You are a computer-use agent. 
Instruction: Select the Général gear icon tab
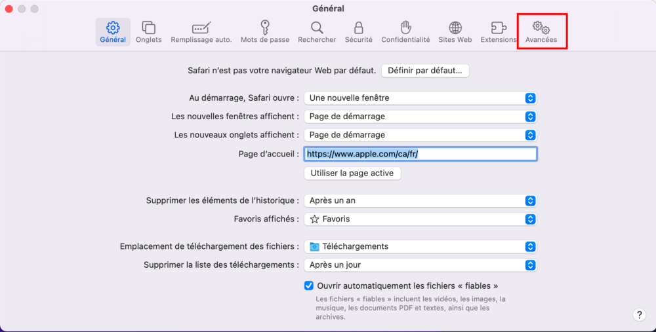point(113,31)
